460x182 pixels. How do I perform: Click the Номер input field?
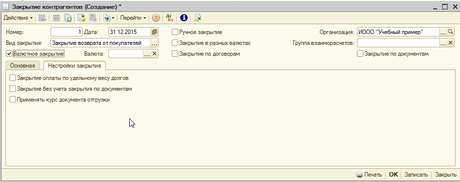pos(66,32)
